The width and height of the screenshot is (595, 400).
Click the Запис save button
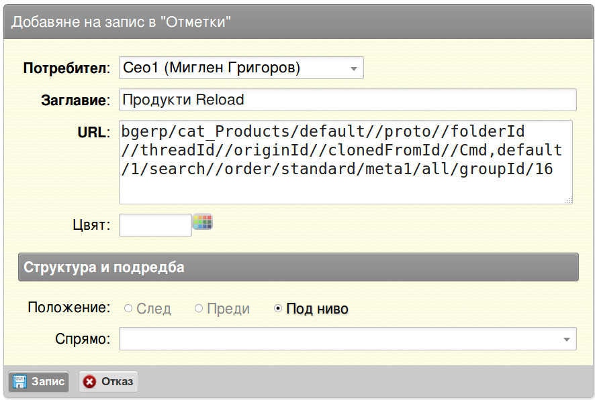click(x=39, y=381)
